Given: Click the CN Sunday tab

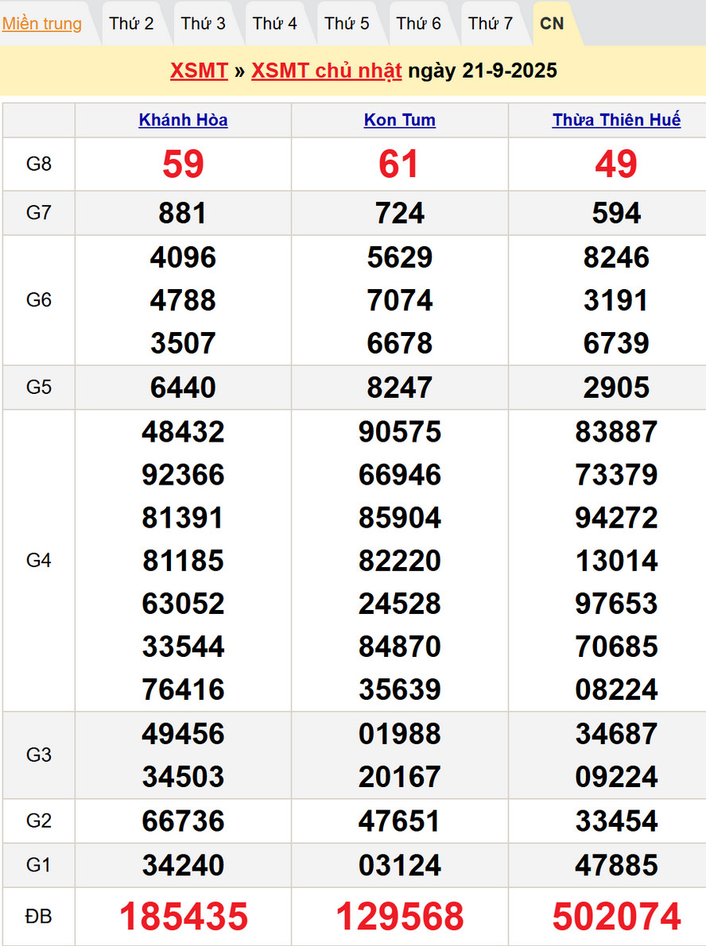Looking at the screenshot, I should [552, 24].
